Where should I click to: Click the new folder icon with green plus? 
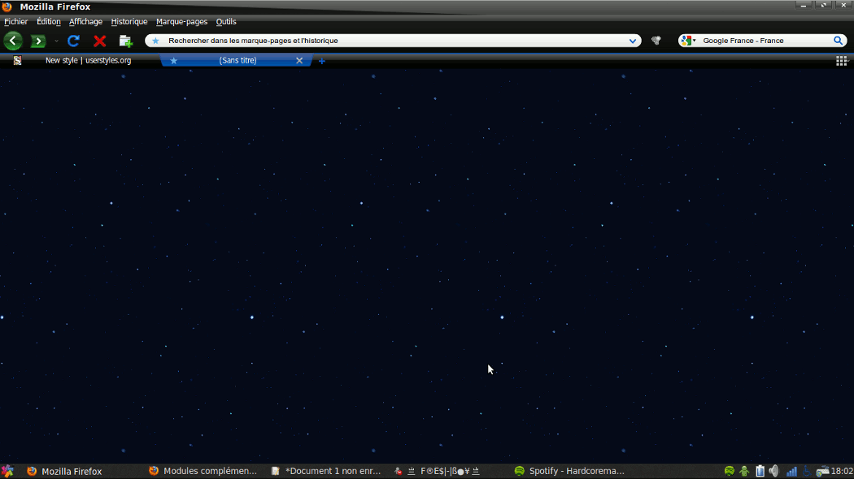(126, 41)
